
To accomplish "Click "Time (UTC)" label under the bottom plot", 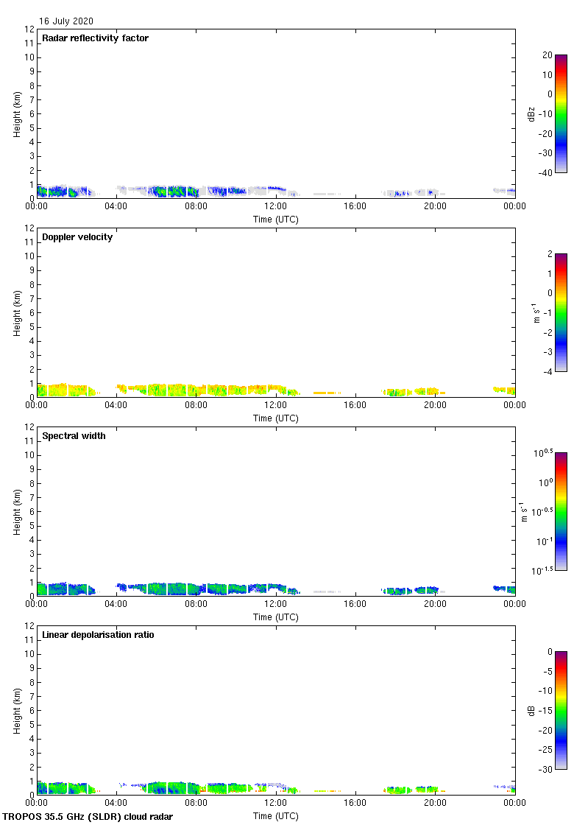I will point(275,816).
